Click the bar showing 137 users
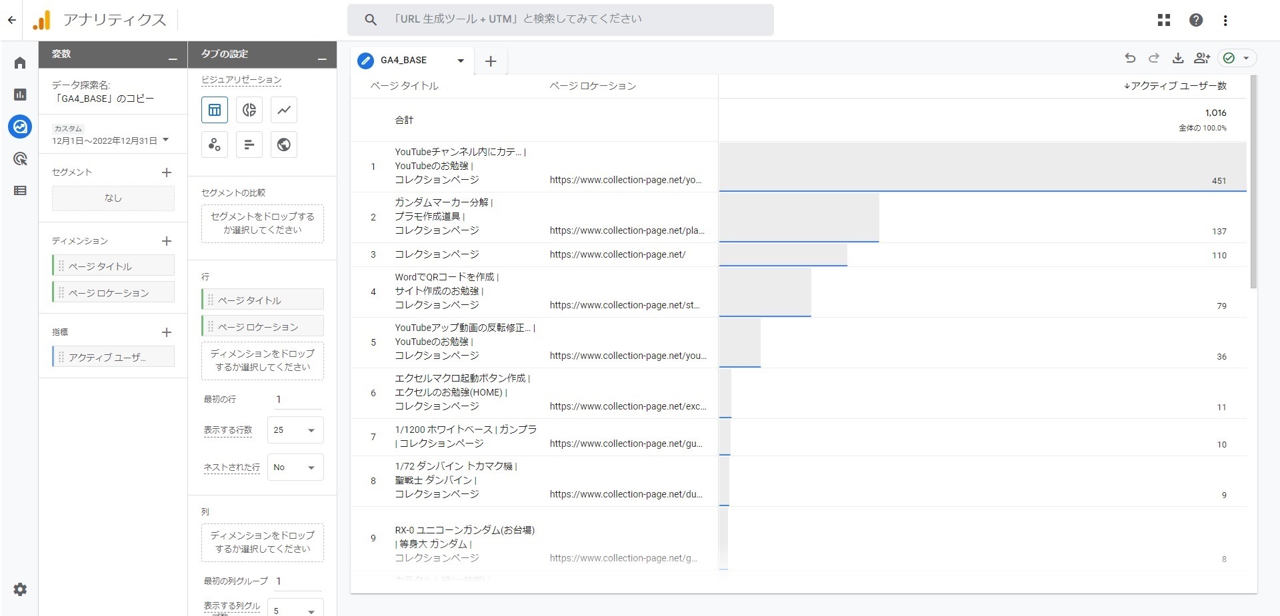The image size is (1280, 616). click(x=799, y=218)
